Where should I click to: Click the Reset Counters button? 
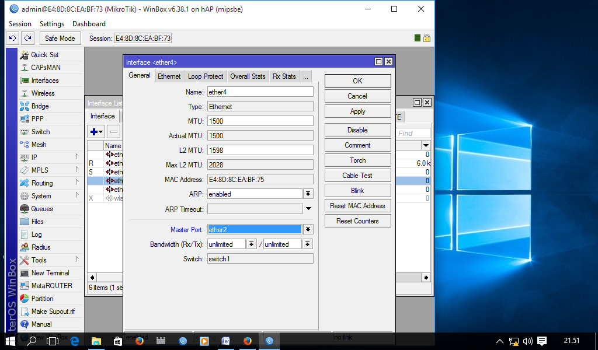tap(358, 221)
